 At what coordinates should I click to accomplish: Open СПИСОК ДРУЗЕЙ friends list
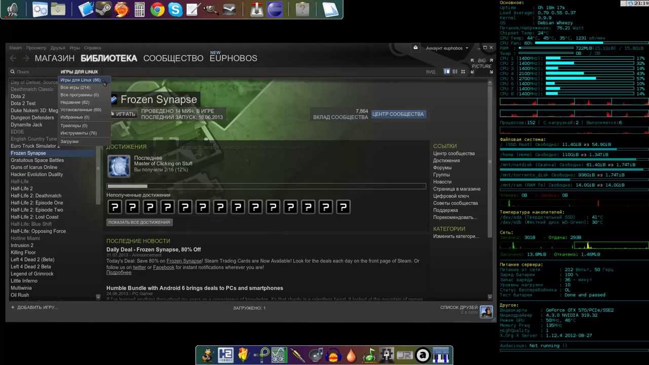(459, 307)
